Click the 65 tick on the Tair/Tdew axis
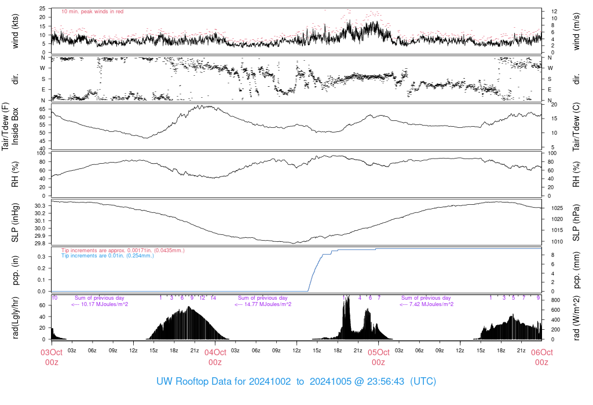 tap(42, 109)
